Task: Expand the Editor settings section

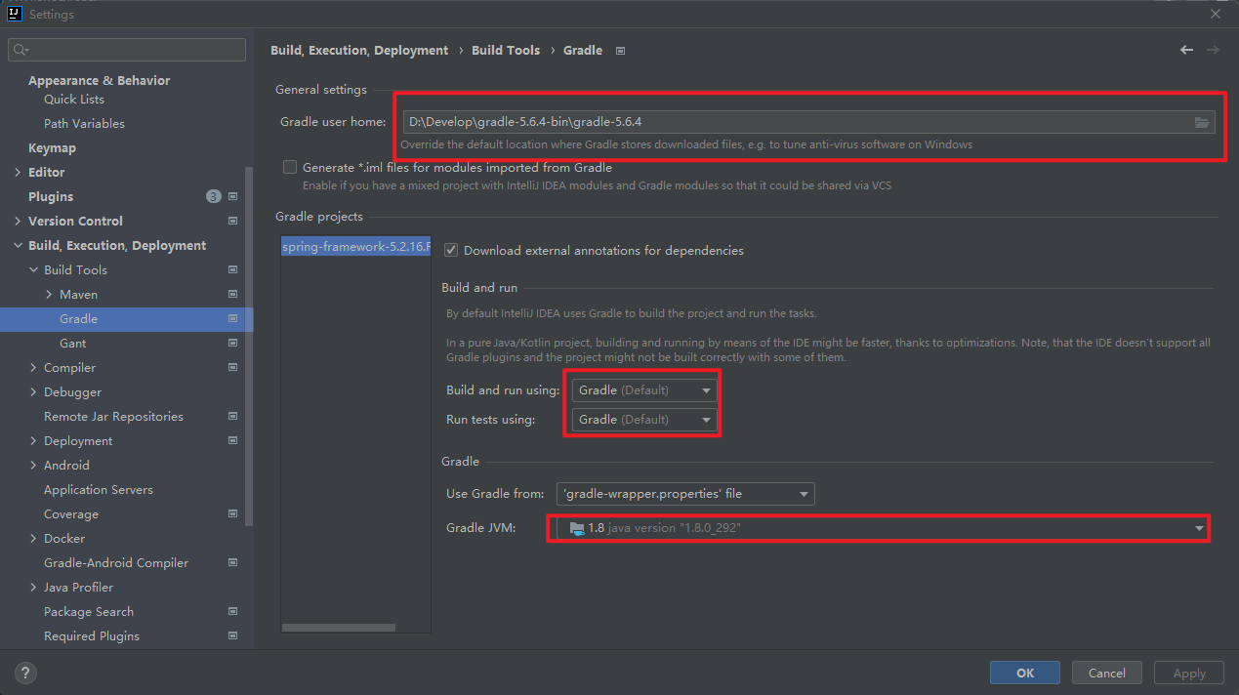Action: tap(18, 172)
